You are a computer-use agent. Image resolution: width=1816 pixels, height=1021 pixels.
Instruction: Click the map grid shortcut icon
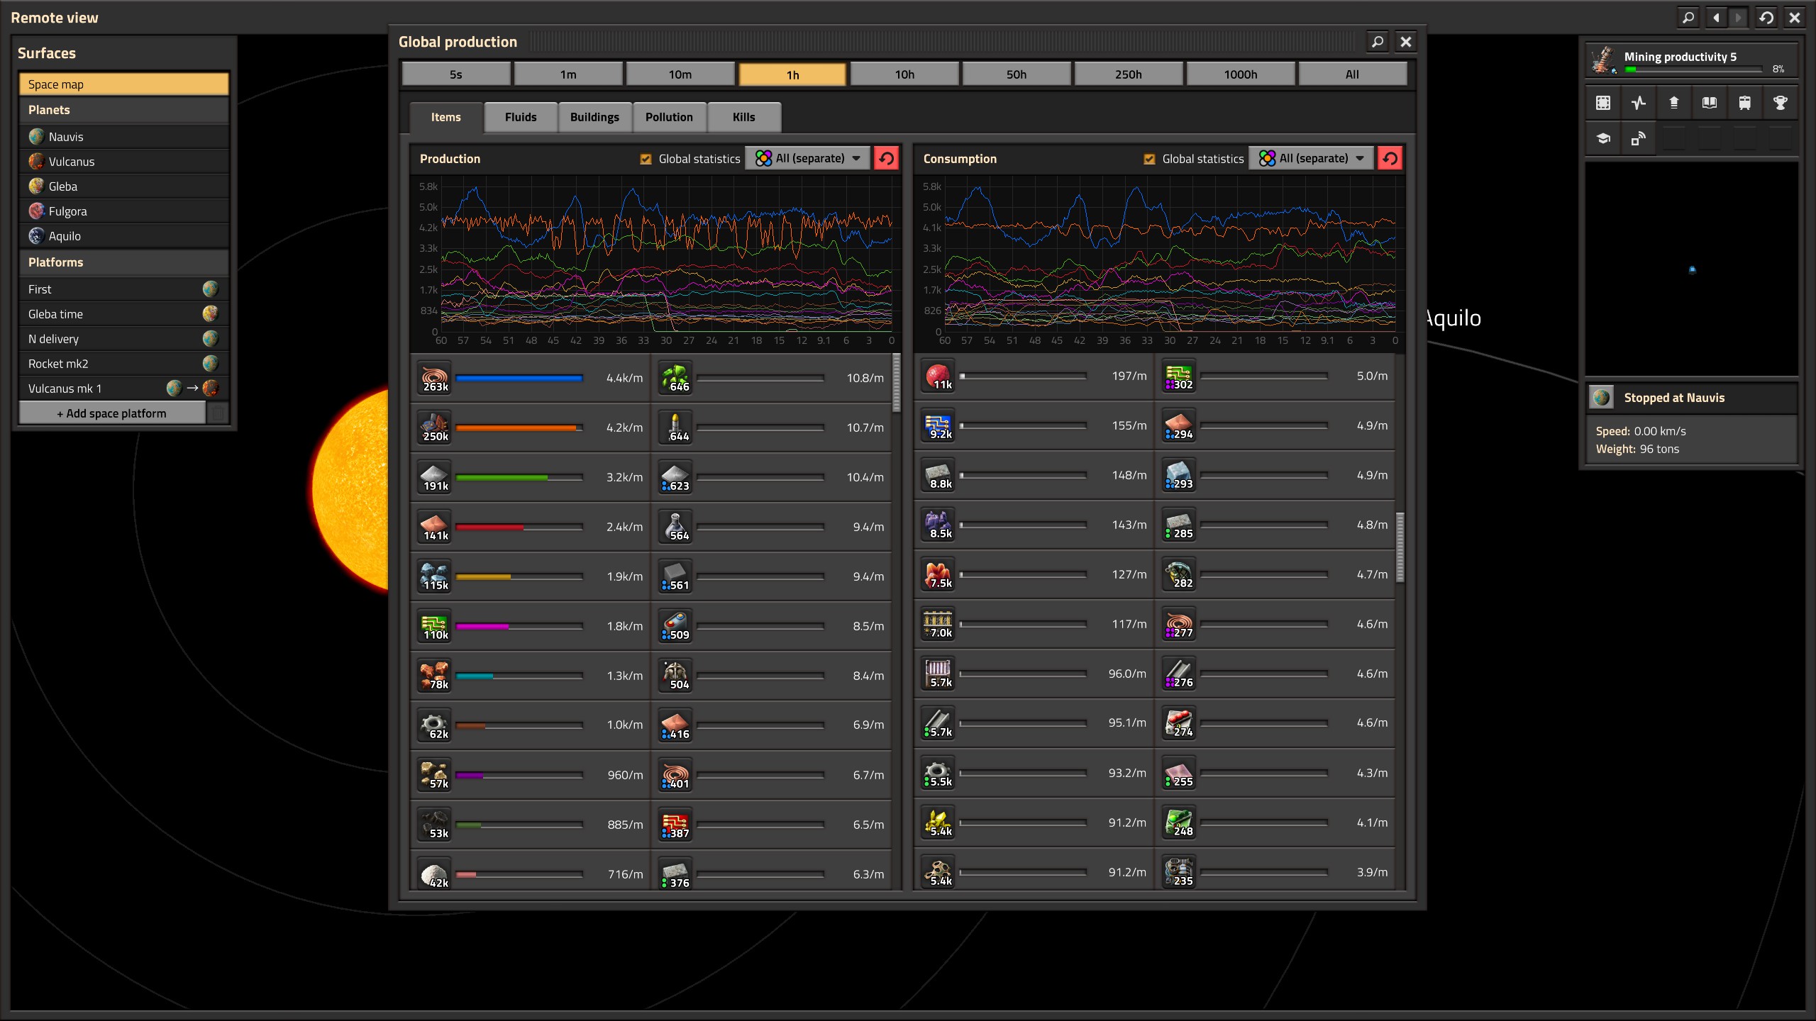coord(1602,103)
